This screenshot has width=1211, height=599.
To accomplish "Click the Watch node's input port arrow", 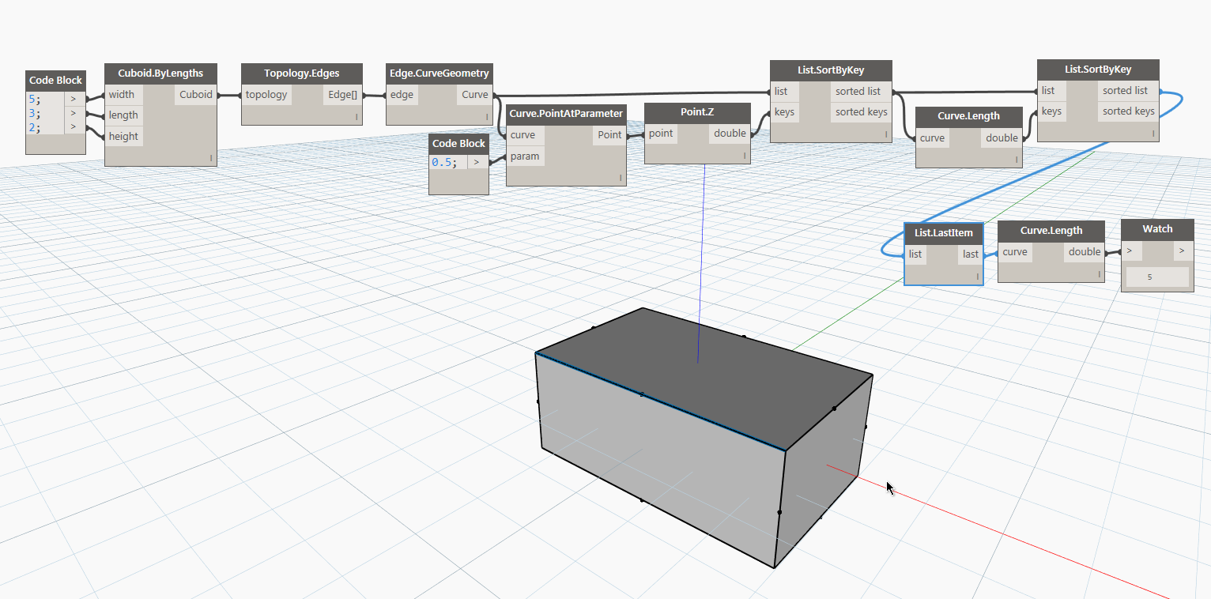I will [1132, 251].
